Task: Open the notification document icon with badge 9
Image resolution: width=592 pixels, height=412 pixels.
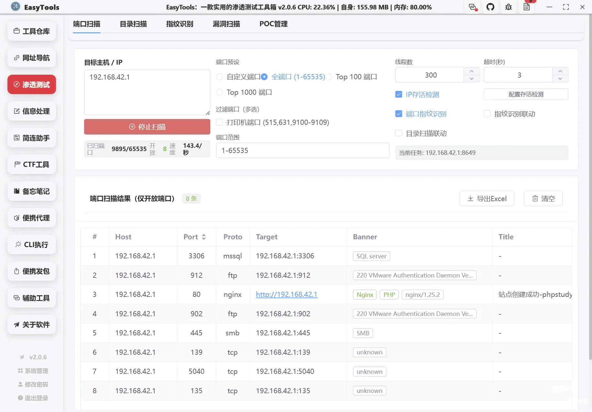Action: click(527, 7)
